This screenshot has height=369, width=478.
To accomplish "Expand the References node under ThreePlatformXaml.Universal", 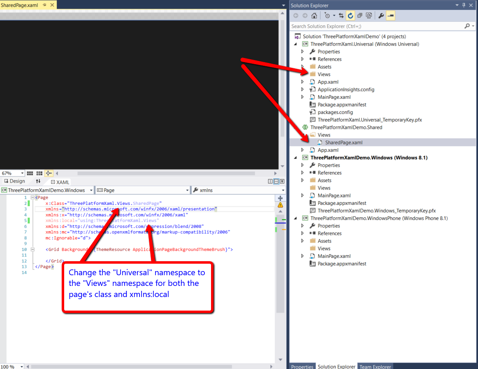I will point(302,59).
